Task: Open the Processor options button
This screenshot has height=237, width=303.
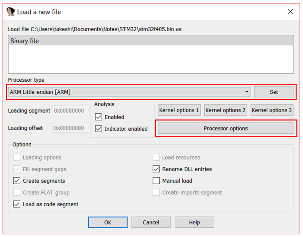Action: coord(226,128)
